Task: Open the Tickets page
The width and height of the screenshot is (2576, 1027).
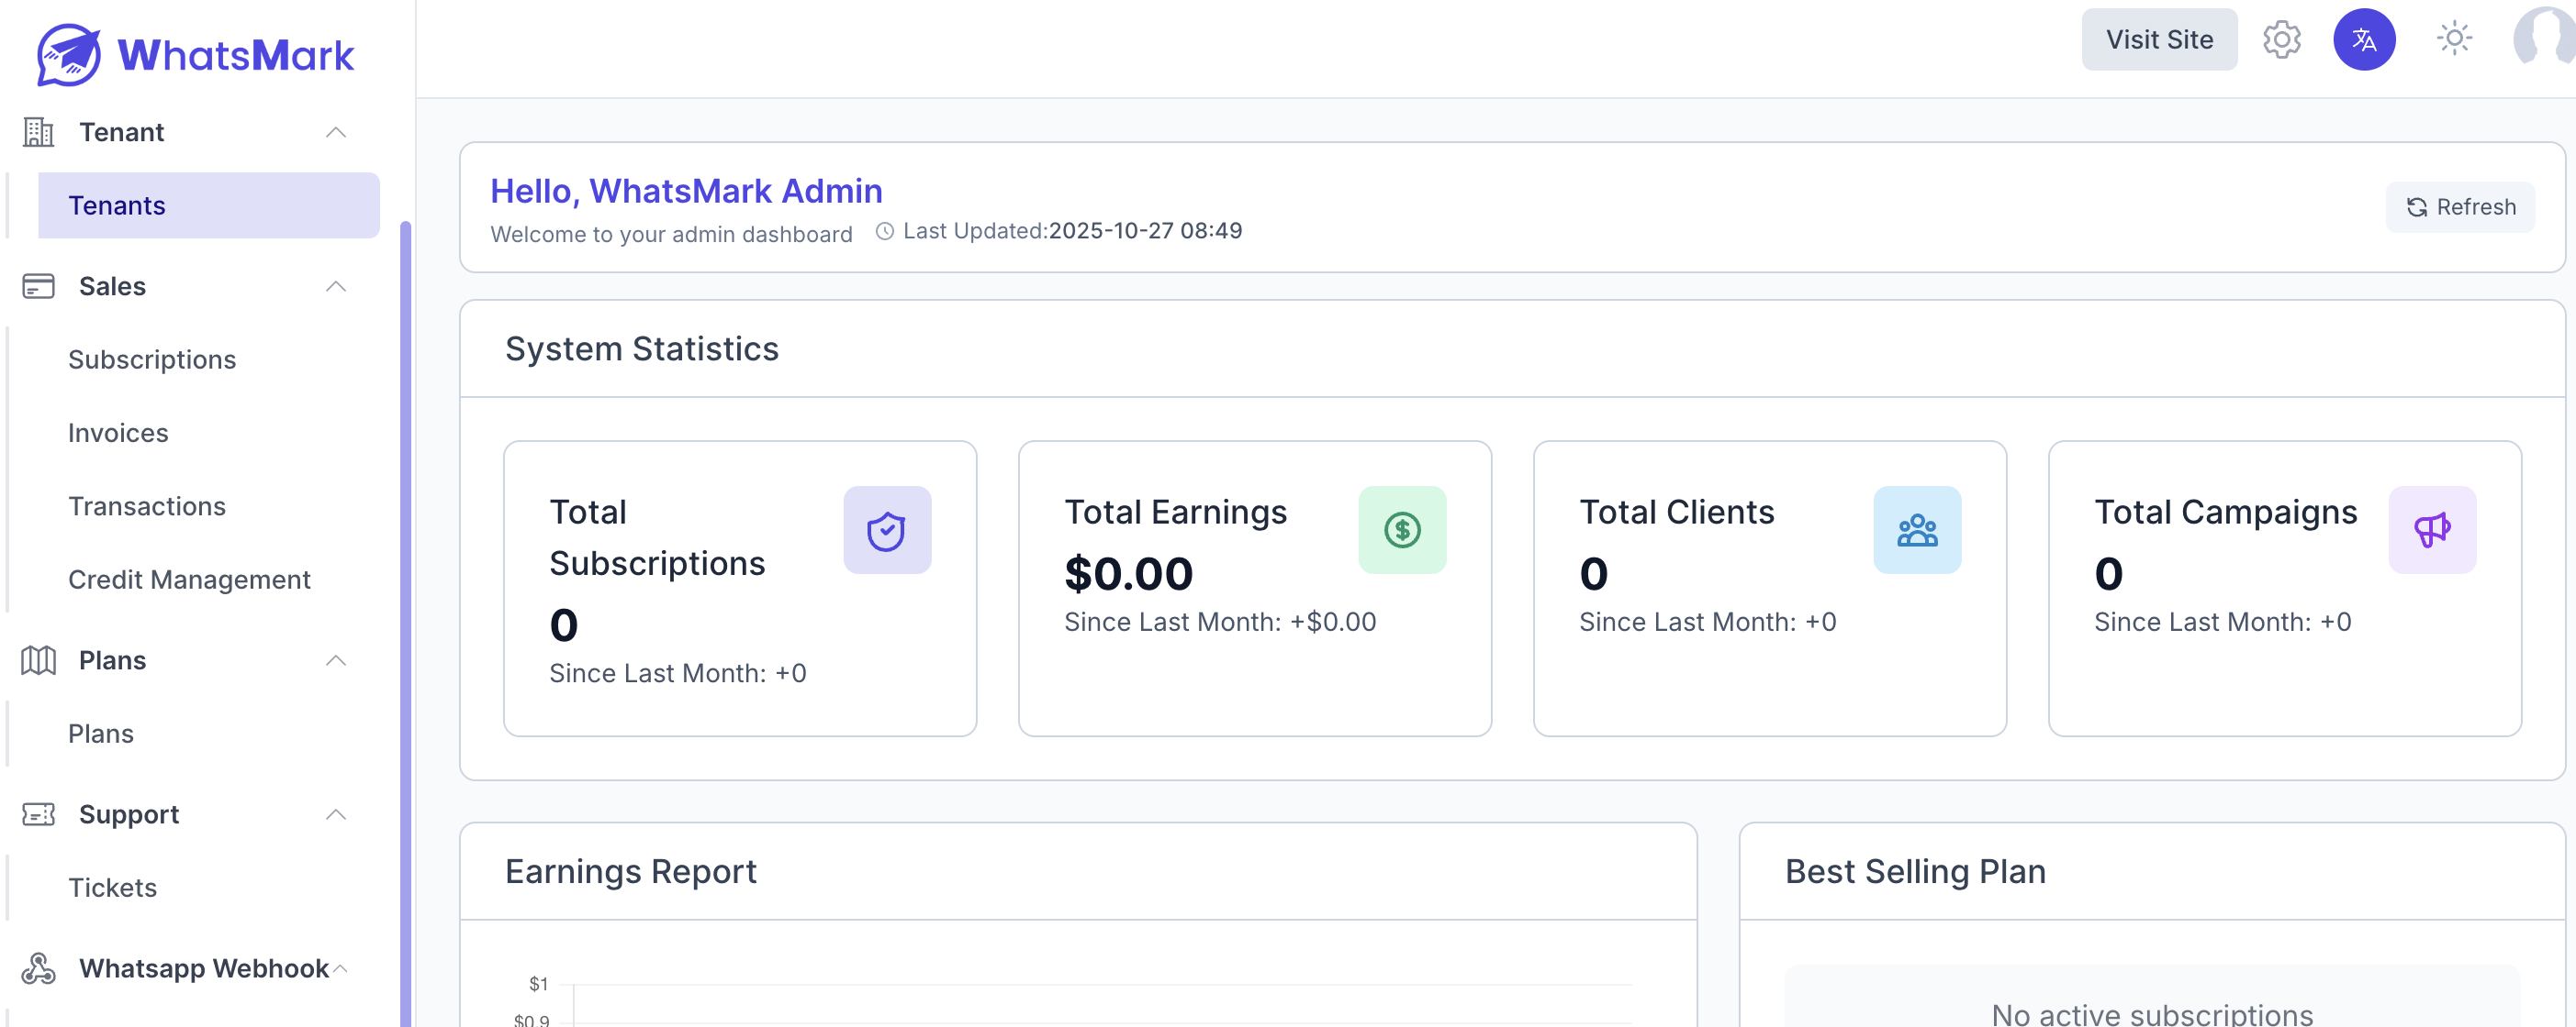Action: click(x=112, y=889)
